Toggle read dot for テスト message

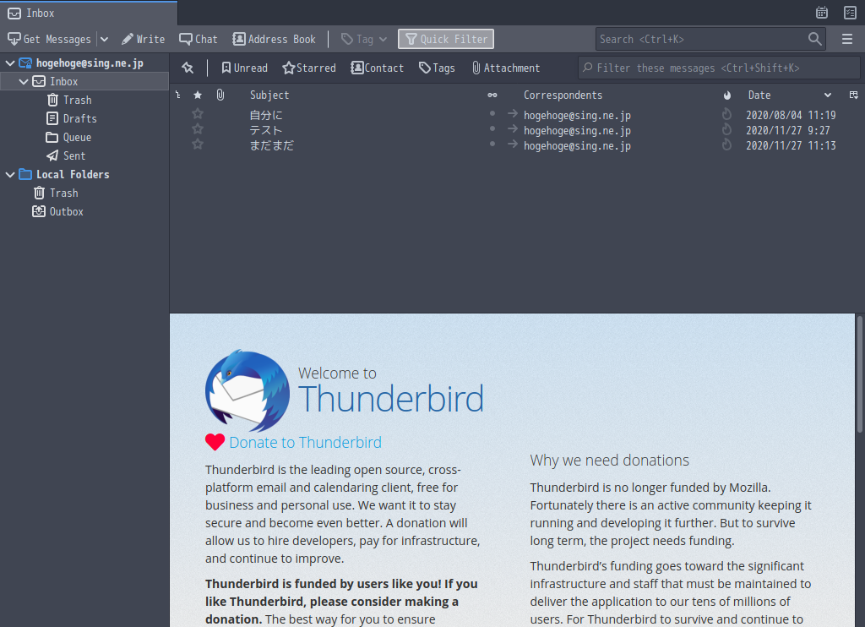click(x=492, y=128)
